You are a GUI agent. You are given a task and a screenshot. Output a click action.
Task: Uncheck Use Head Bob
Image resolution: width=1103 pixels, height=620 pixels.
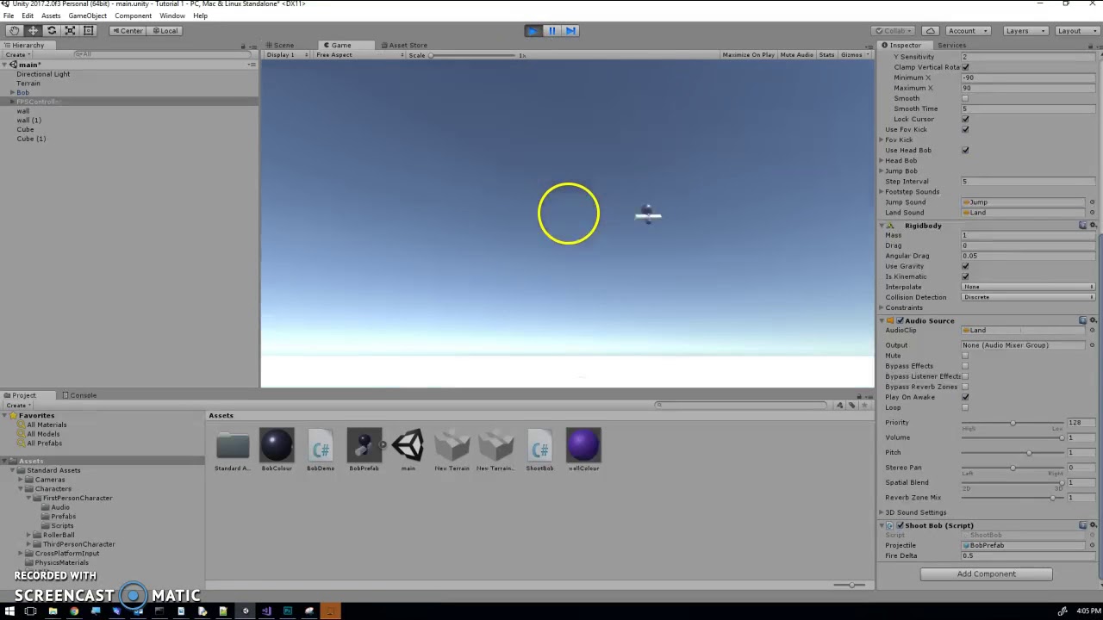pyautogui.click(x=965, y=150)
